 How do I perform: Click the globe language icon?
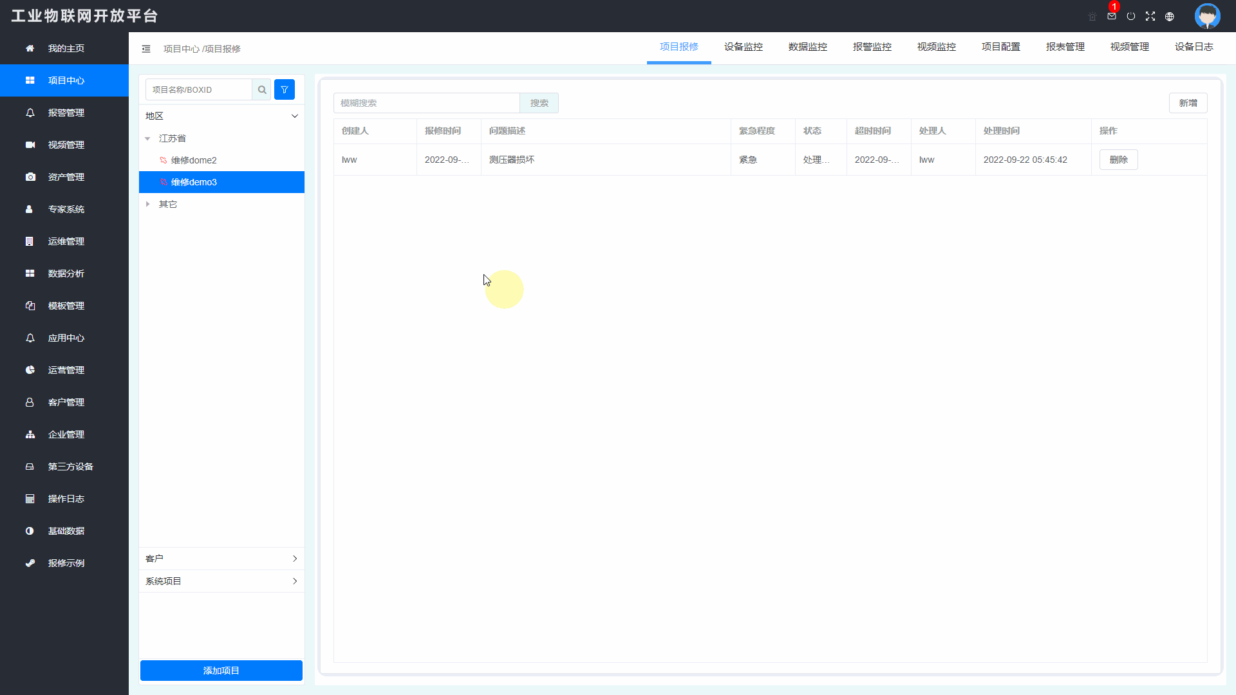coord(1170,16)
